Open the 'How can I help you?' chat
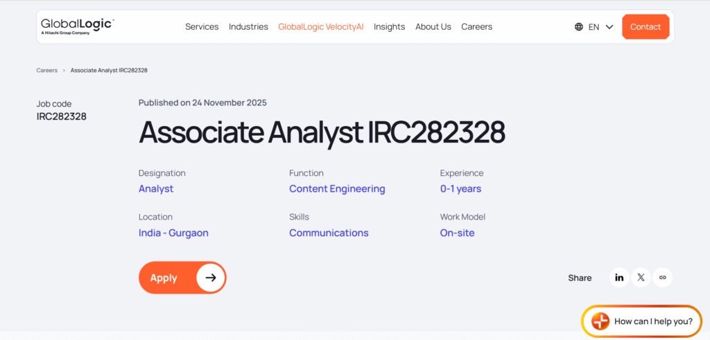Screen dimensions: 710x340 click(653, 321)
